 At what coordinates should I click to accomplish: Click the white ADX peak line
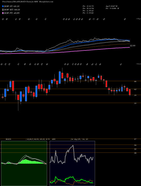pyautogui.click(x=73, y=145)
